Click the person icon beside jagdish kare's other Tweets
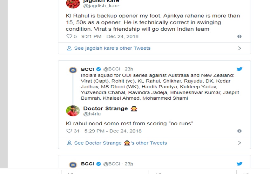 69,48
